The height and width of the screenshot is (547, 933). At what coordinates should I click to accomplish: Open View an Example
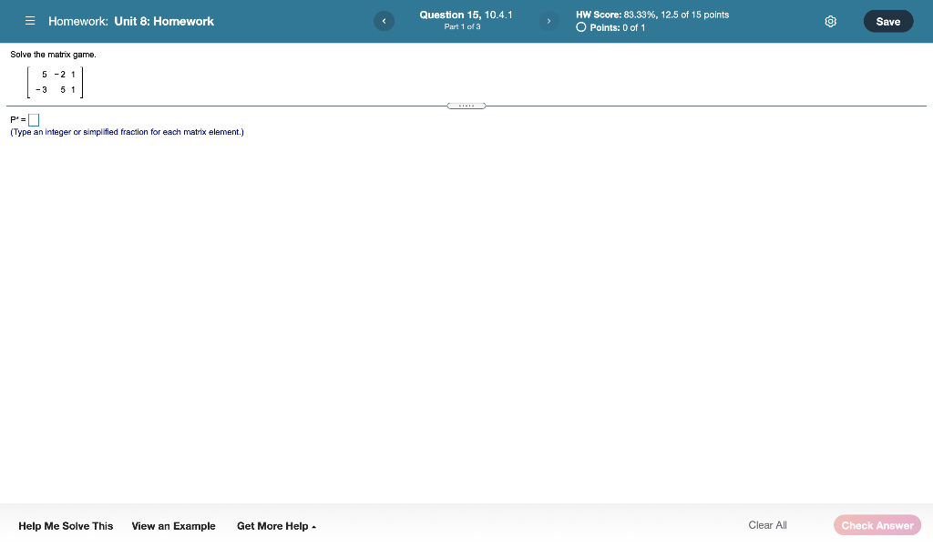click(173, 526)
